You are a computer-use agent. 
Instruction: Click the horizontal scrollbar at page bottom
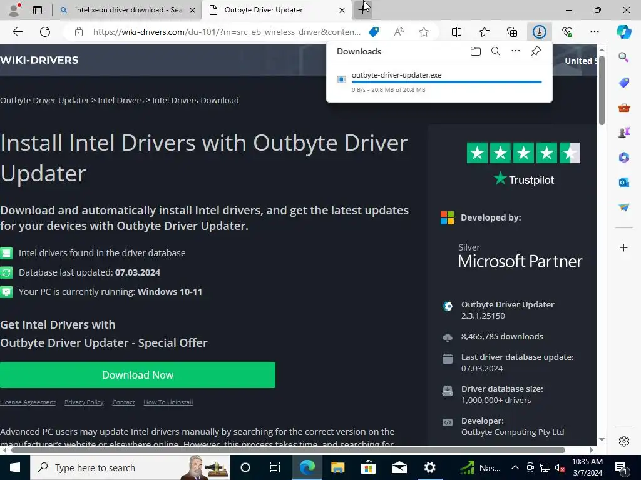pyautogui.click(x=288, y=450)
